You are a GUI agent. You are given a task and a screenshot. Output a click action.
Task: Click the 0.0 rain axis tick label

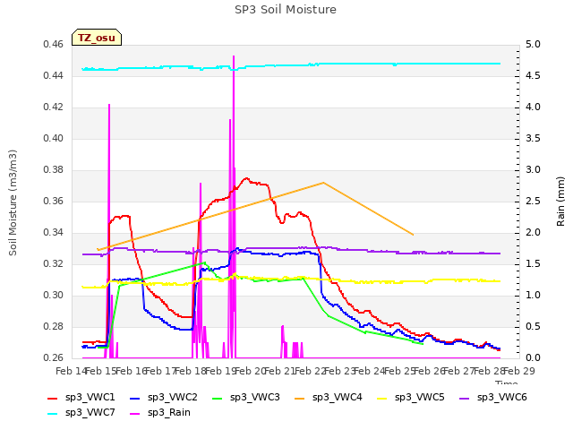pos(533,358)
